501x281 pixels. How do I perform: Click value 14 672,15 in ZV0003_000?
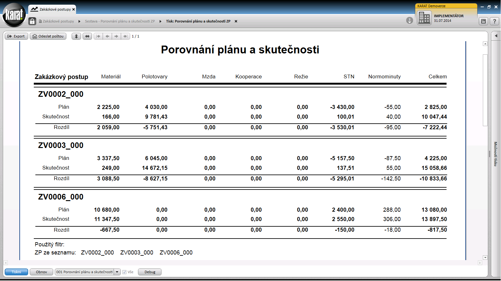coord(155,168)
